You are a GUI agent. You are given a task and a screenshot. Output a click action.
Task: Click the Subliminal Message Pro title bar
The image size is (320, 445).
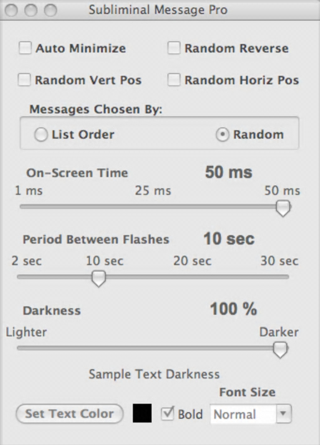158,10
